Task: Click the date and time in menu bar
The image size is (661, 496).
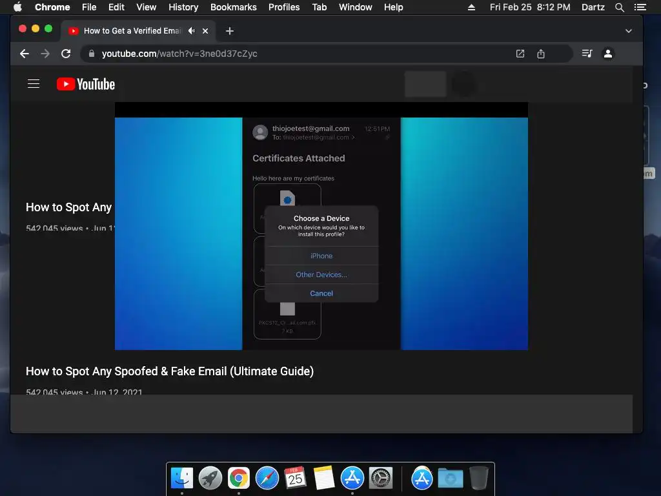Action: [530, 7]
